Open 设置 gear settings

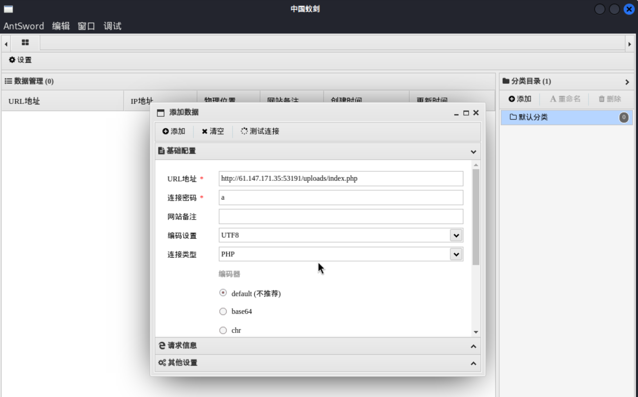(x=20, y=60)
